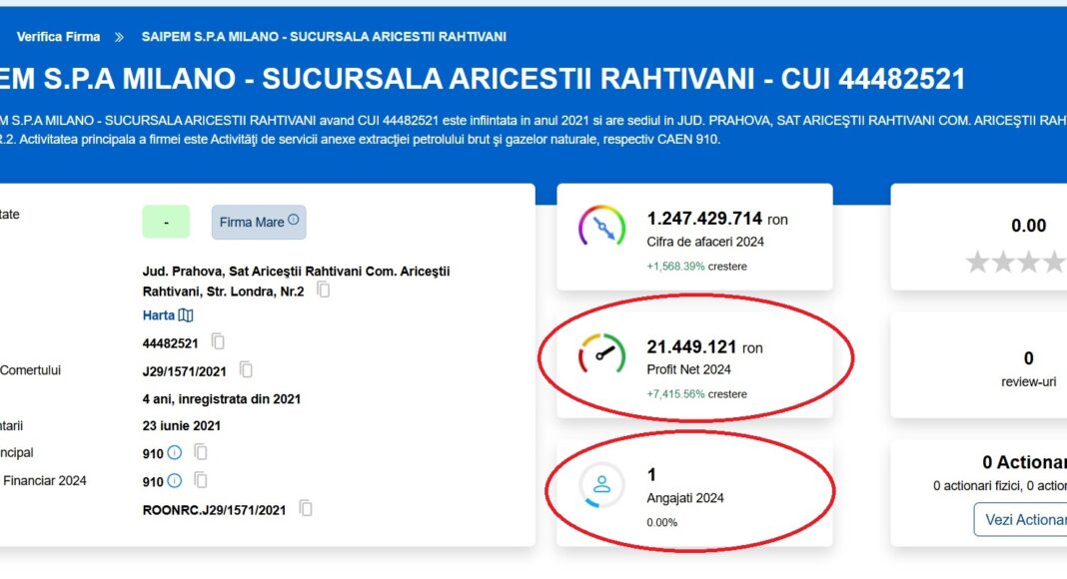Click the Profit Net gauge icon

(x=601, y=353)
